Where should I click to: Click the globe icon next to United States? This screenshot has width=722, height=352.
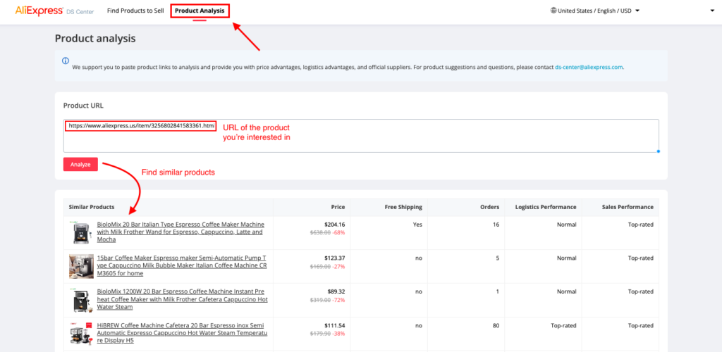553,11
